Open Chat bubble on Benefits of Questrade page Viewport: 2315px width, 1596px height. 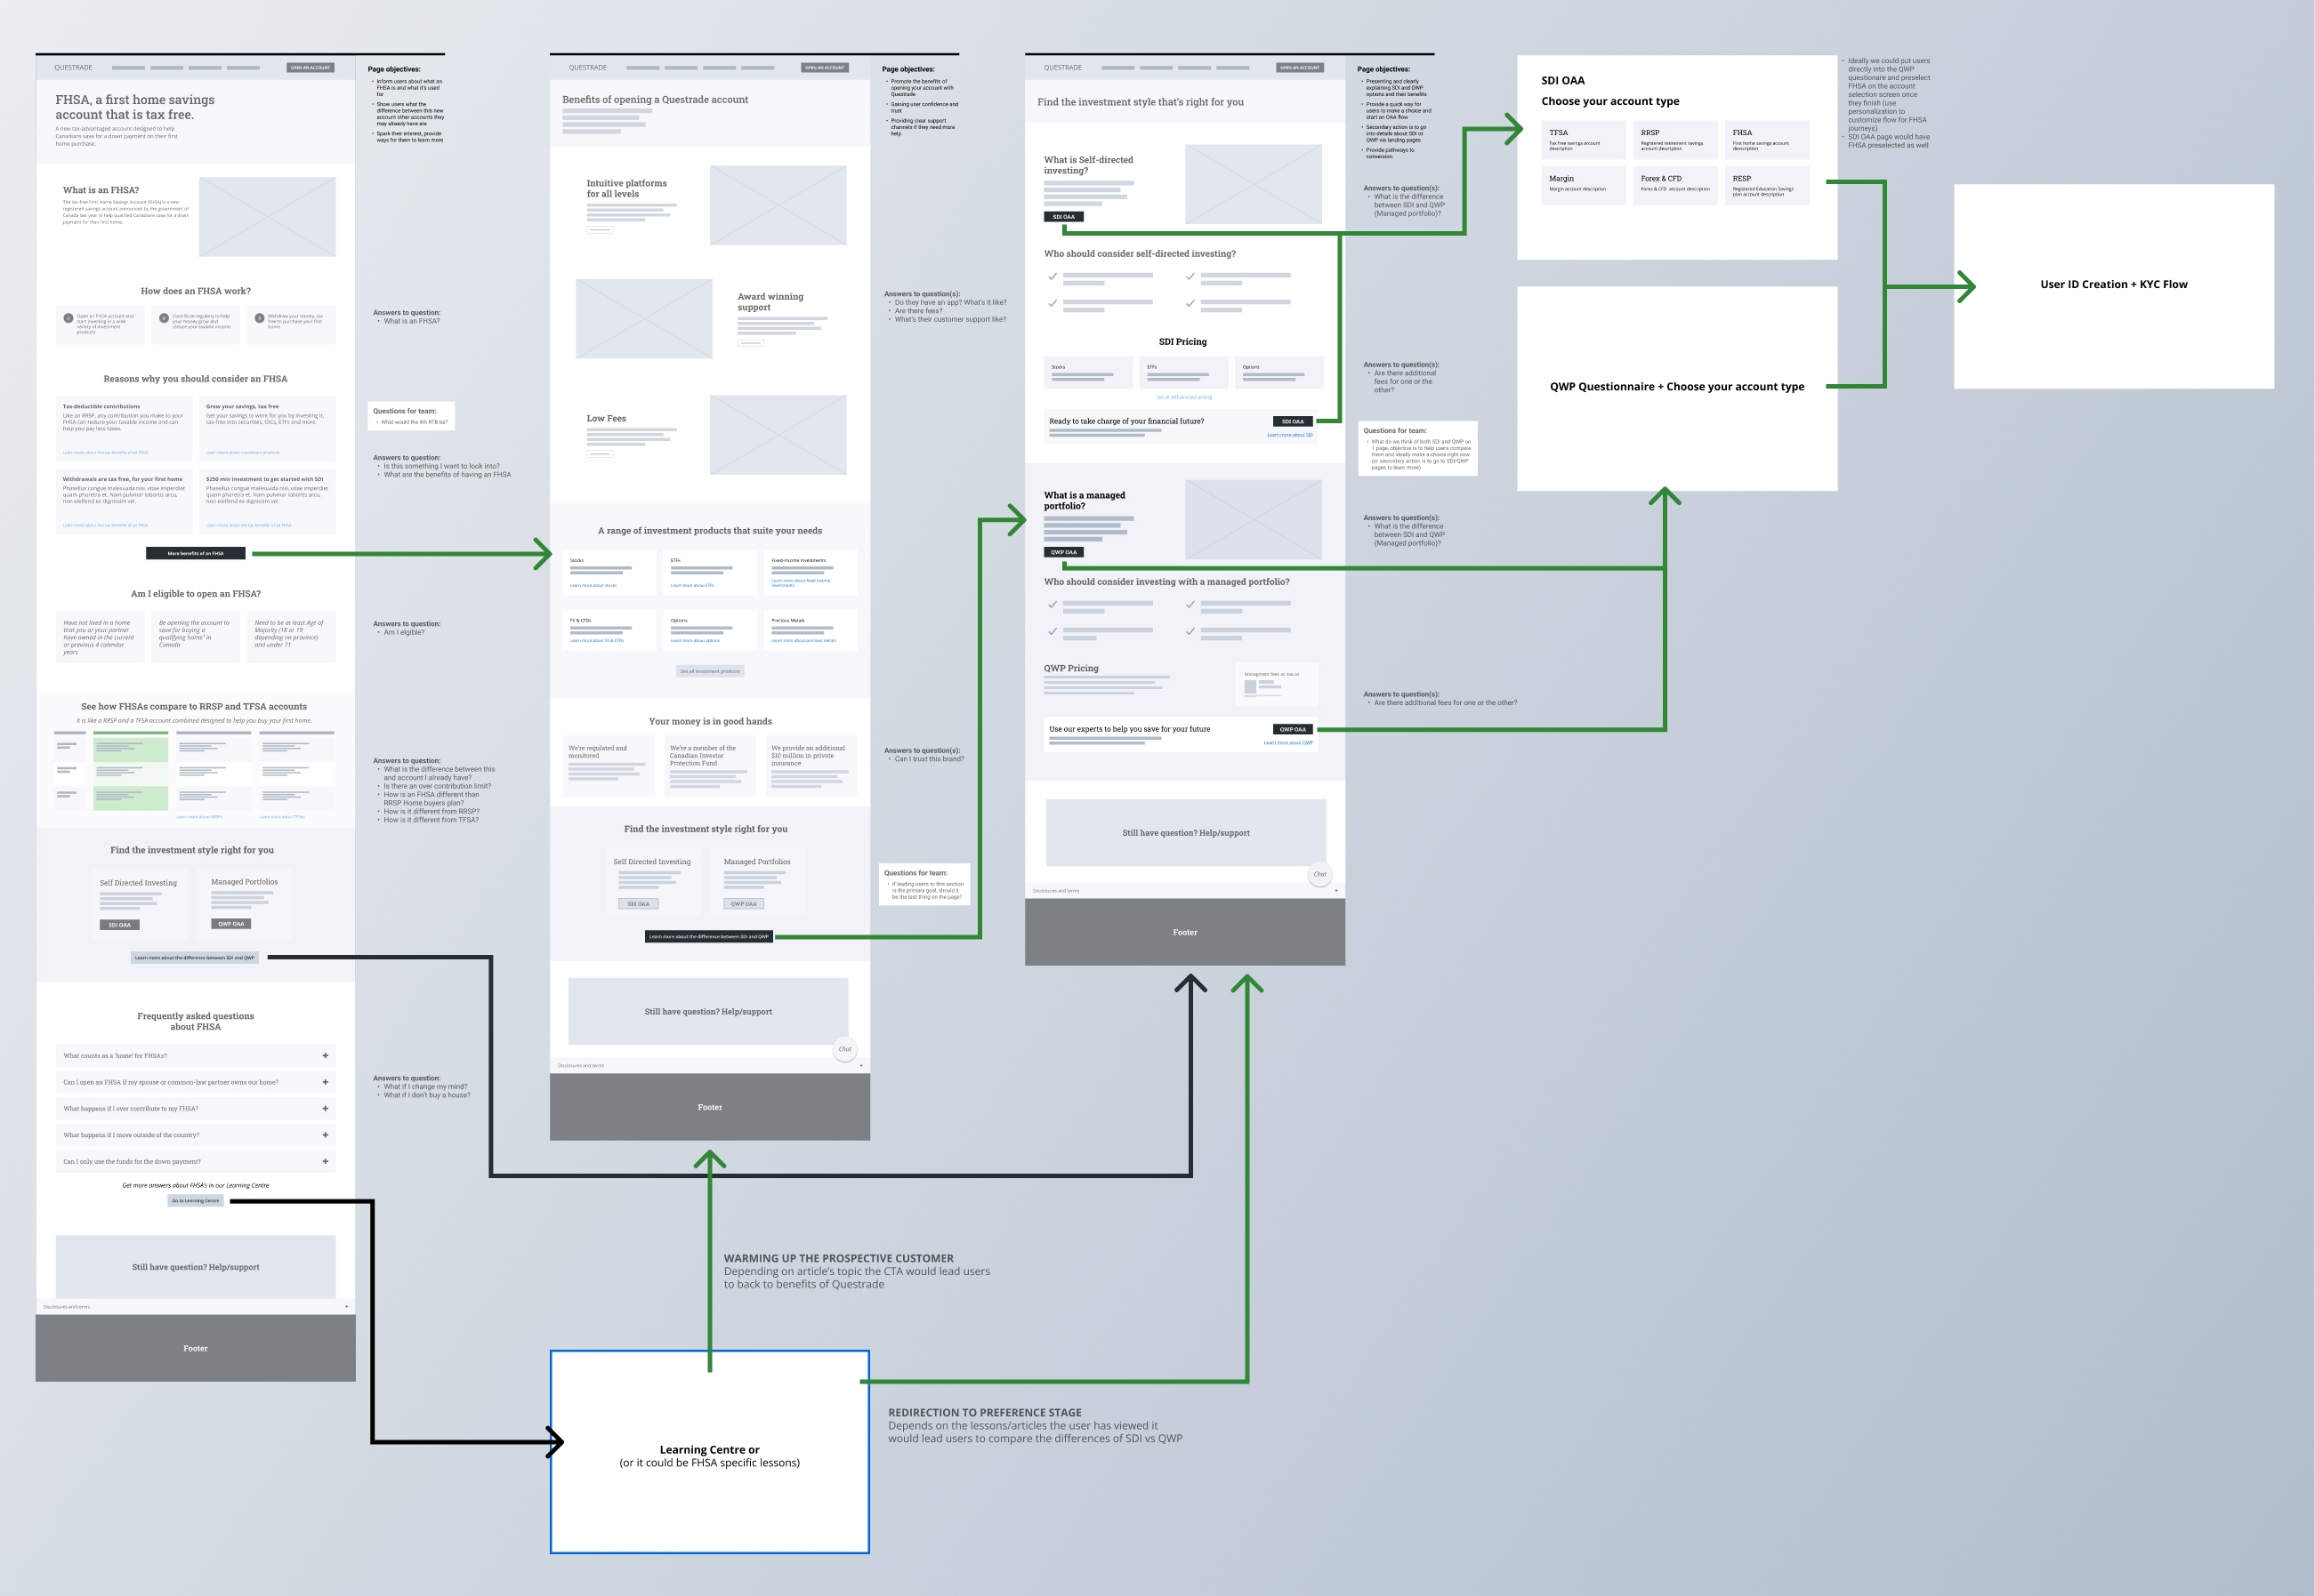(844, 1049)
